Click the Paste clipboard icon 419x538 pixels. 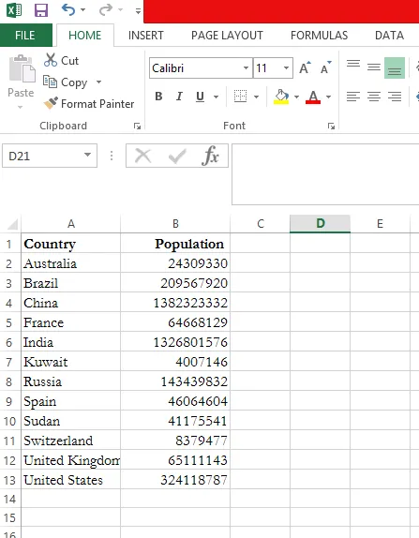pos(22,68)
